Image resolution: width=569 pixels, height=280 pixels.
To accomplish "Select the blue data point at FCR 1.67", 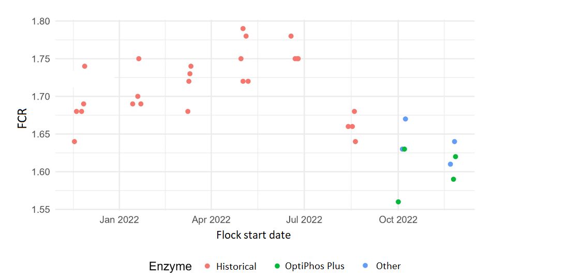I will point(406,119).
